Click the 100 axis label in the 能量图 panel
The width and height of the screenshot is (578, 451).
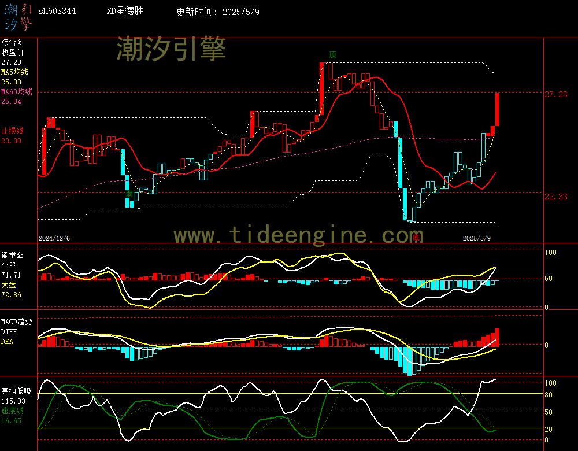[550, 253]
